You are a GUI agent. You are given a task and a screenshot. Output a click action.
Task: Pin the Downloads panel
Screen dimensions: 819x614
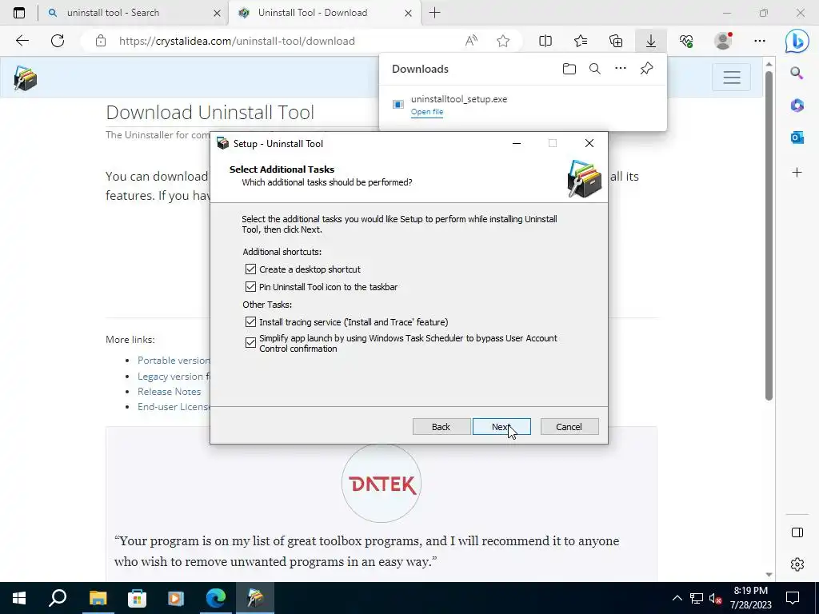[646, 69]
